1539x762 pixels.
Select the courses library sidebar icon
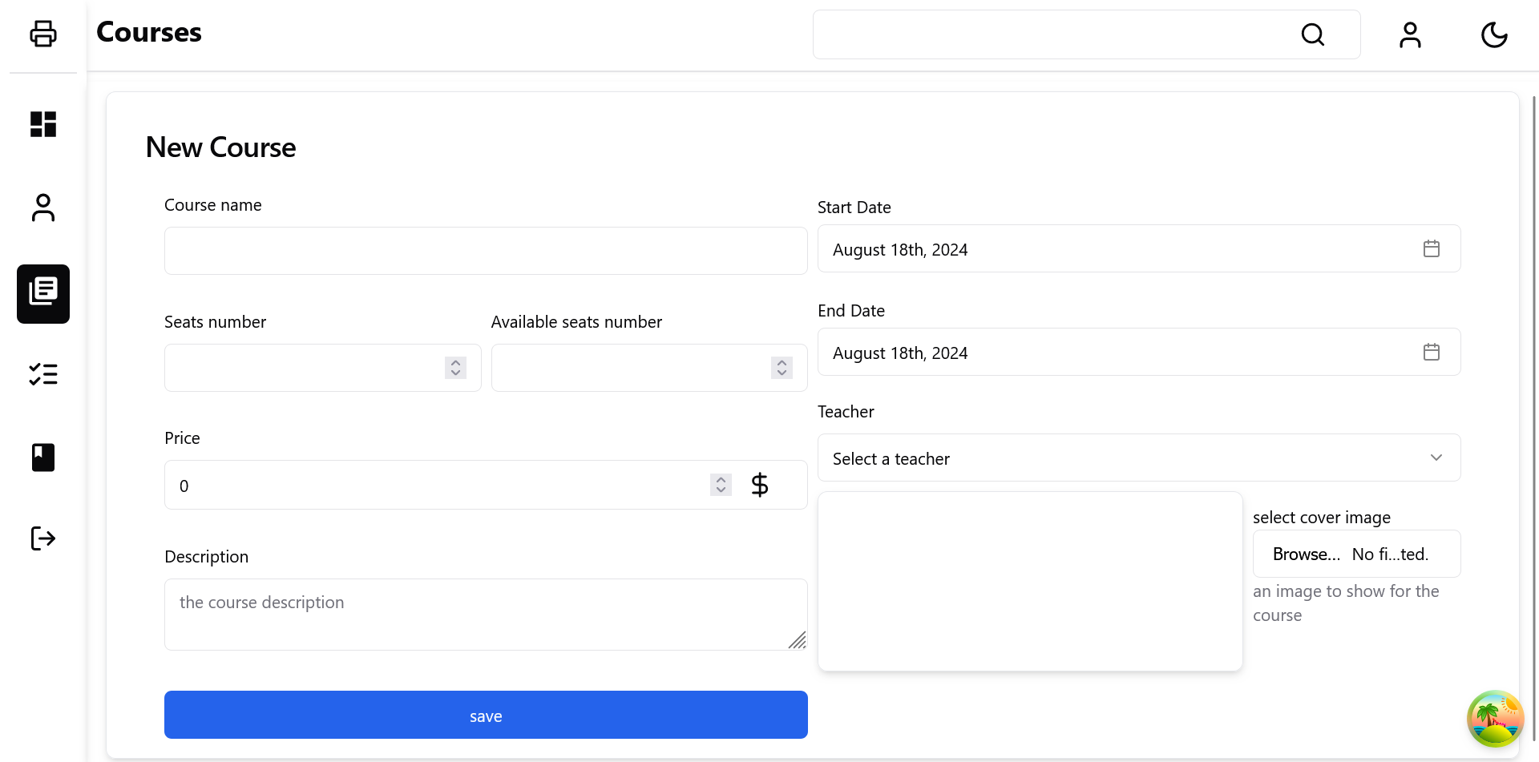[x=43, y=294]
